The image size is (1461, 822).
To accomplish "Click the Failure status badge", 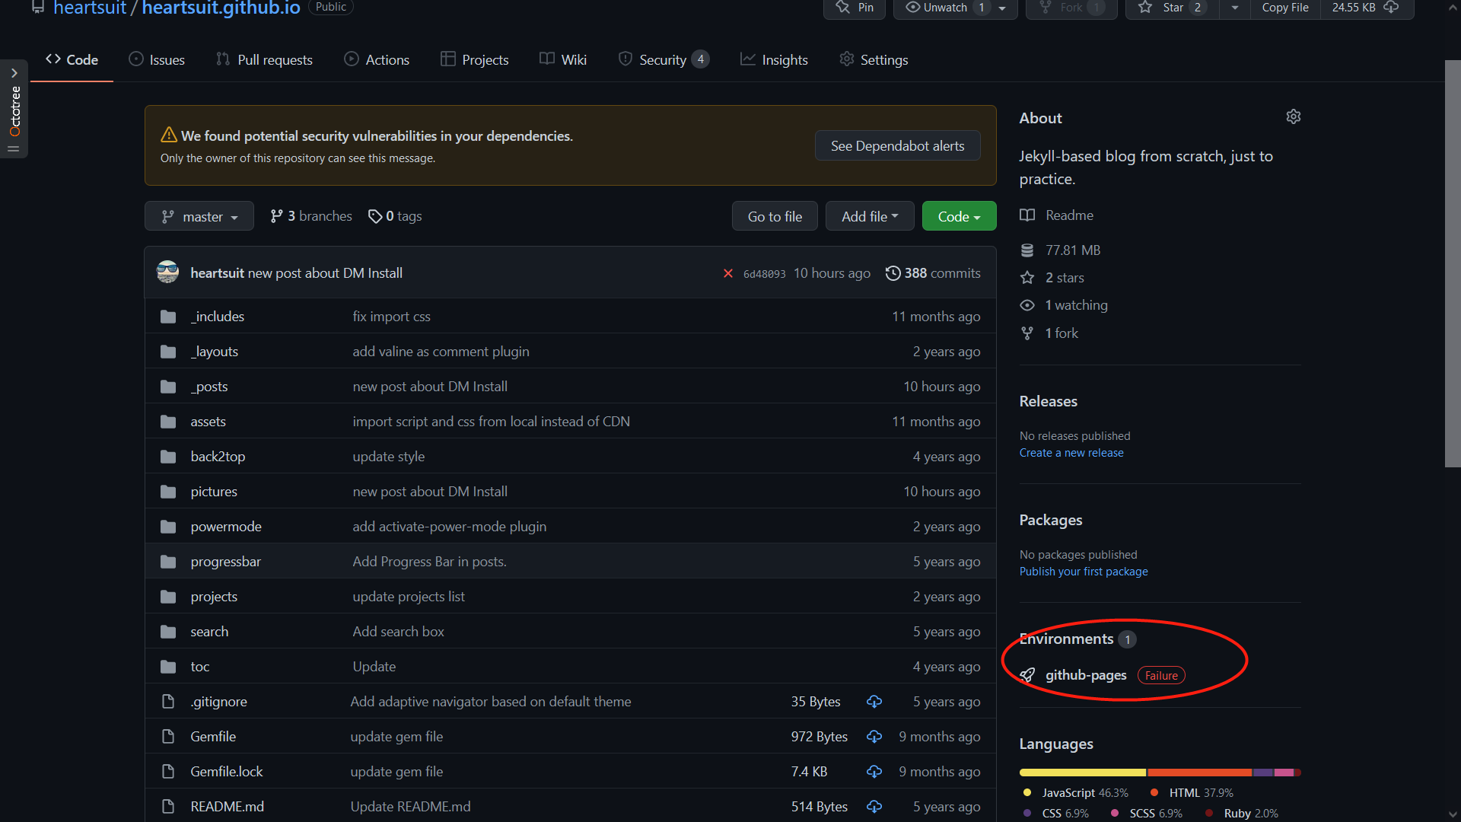I will (x=1161, y=676).
